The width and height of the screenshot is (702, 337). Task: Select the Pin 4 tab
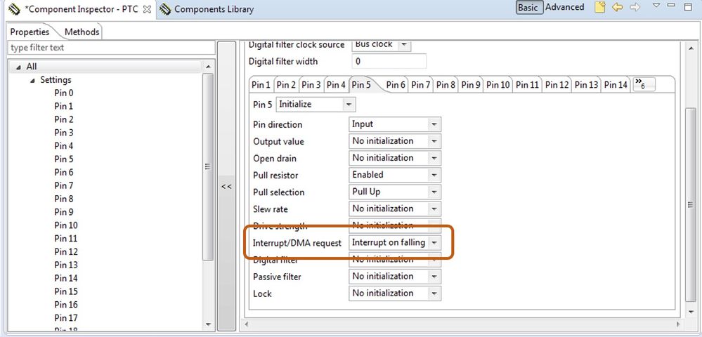(336, 84)
